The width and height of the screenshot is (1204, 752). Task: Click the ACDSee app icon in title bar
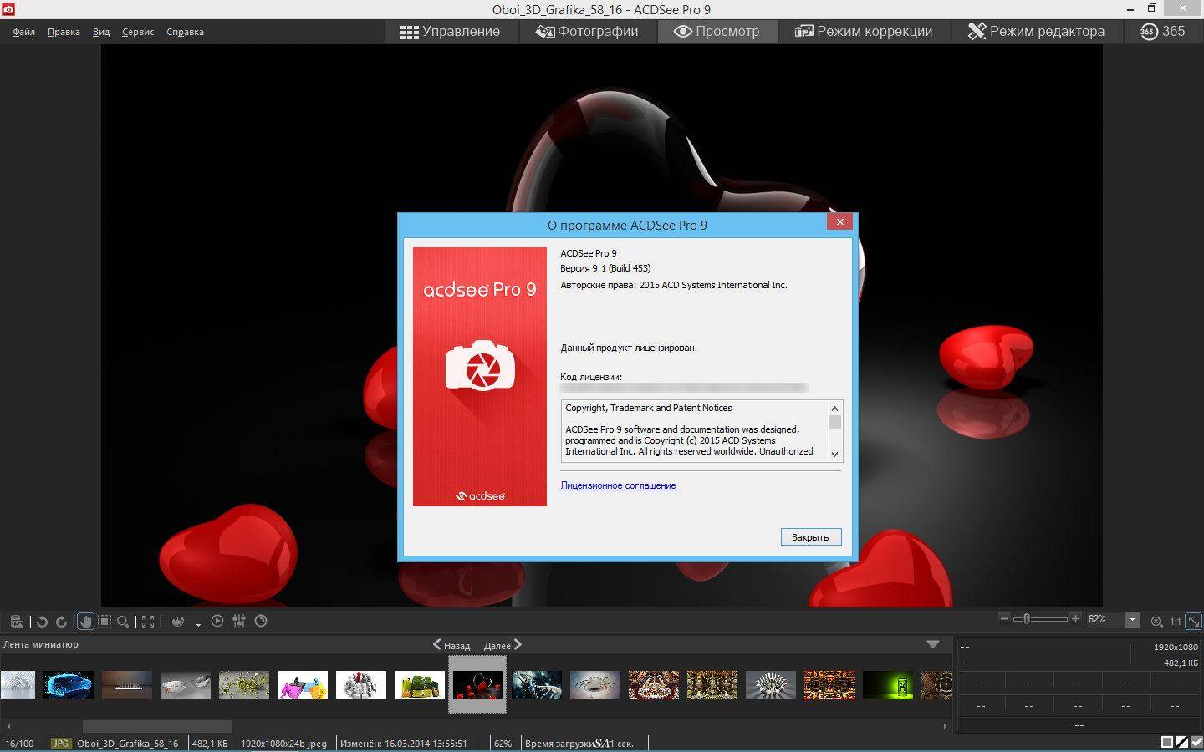pos(8,9)
